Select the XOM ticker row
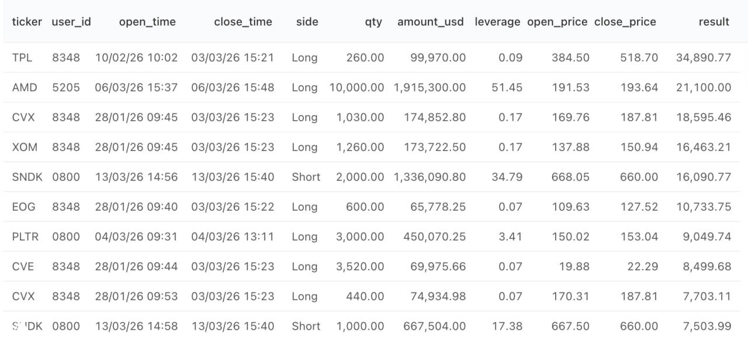Viewport: 748px width, 349px height. tap(25, 147)
